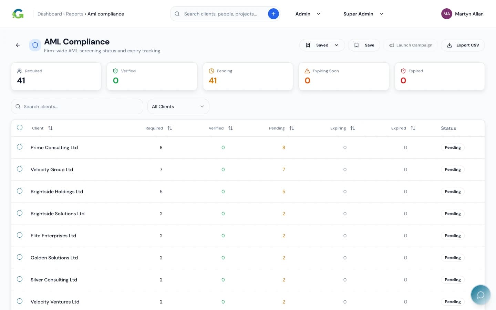Open the Super Admin dropdown menu
Viewport: 496px width, 310px height.
point(363,14)
